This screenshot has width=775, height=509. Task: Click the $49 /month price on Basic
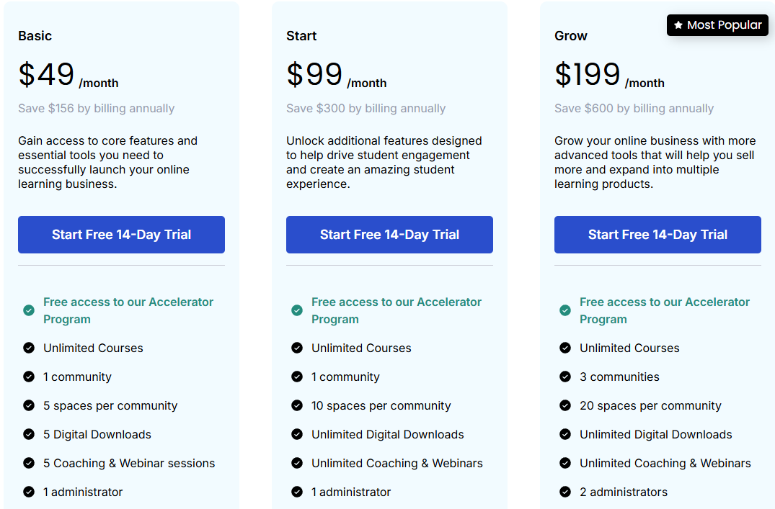(x=68, y=76)
